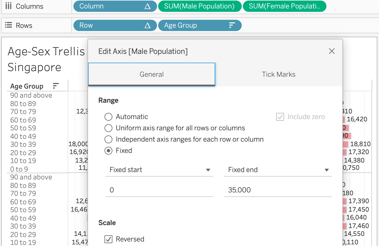
Task: Switch to the Tick Marks tab
Action: (278, 74)
